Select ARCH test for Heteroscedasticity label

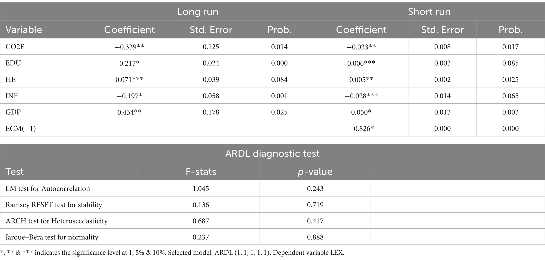pos(57,221)
